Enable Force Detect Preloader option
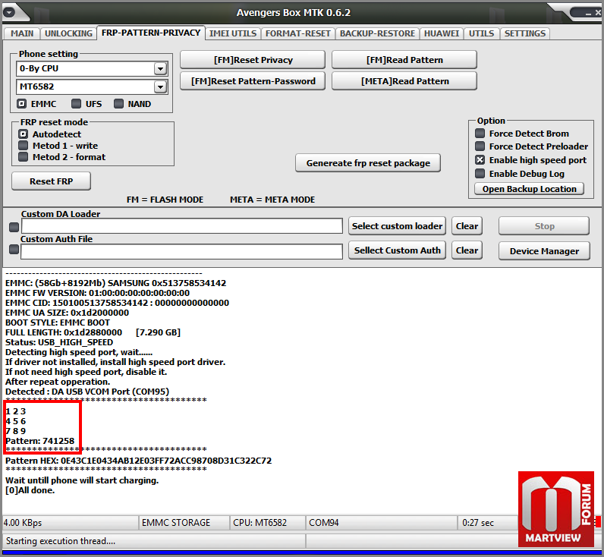 point(480,146)
